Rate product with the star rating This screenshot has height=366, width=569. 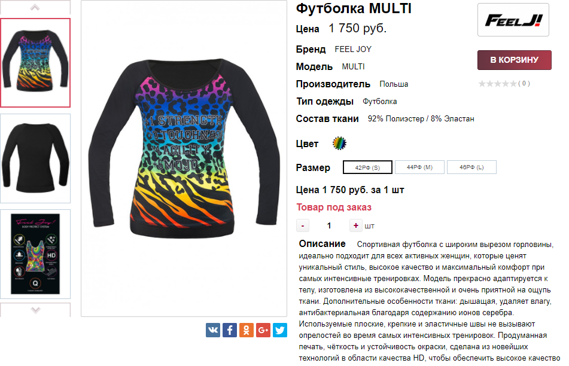498,84
